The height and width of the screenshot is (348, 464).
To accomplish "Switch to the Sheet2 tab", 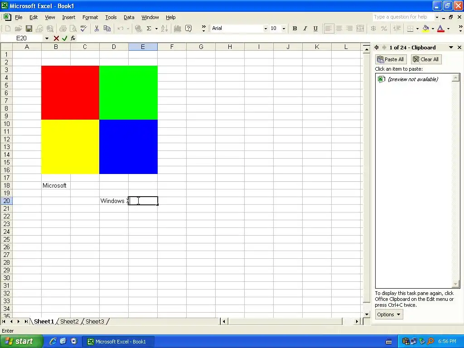I will point(69,321).
